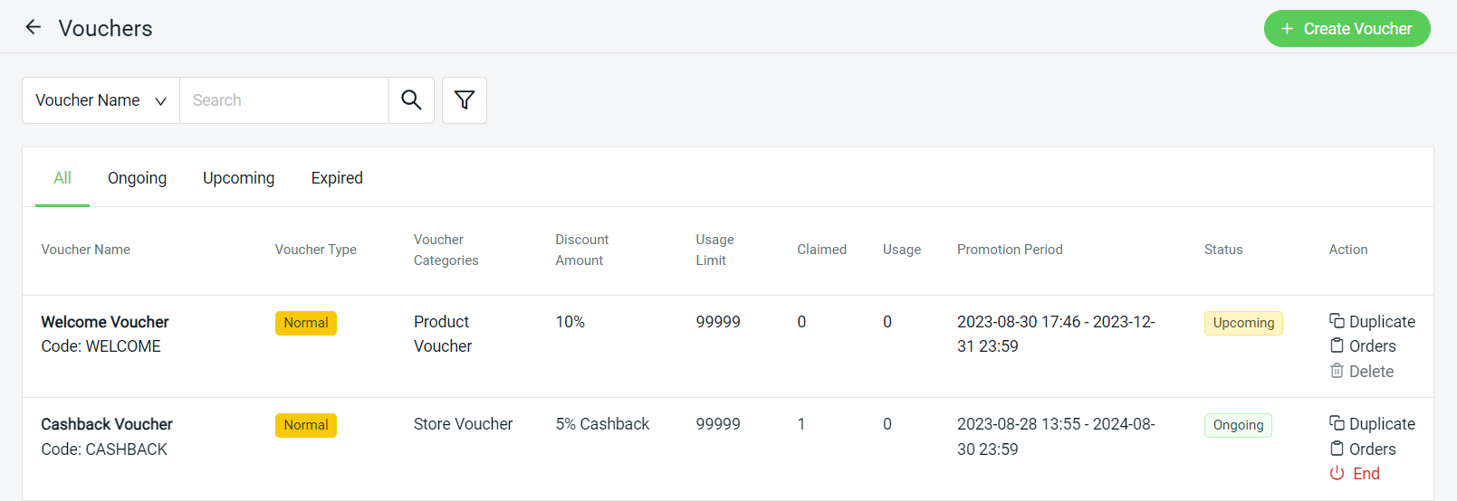Click the trash Delete icon for Welcome Voucher
Image resolution: width=1457 pixels, height=501 pixels.
tap(1337, 371)
